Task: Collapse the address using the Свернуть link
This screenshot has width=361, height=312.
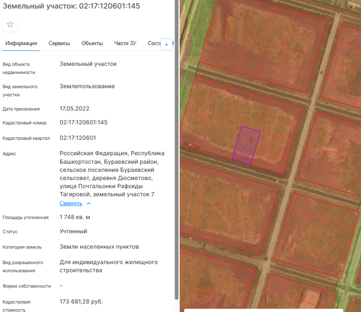Action: [71, 204]
